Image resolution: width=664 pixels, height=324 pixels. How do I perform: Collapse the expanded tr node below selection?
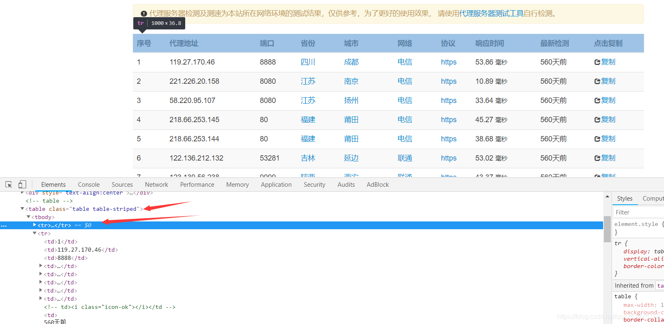(x=35, y=233)
